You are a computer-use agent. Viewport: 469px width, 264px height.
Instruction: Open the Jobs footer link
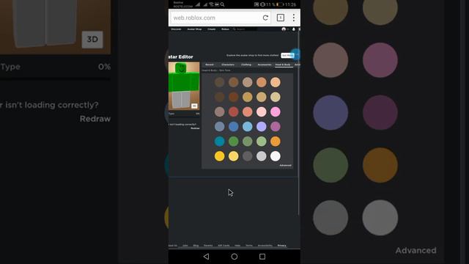[185, 246]
